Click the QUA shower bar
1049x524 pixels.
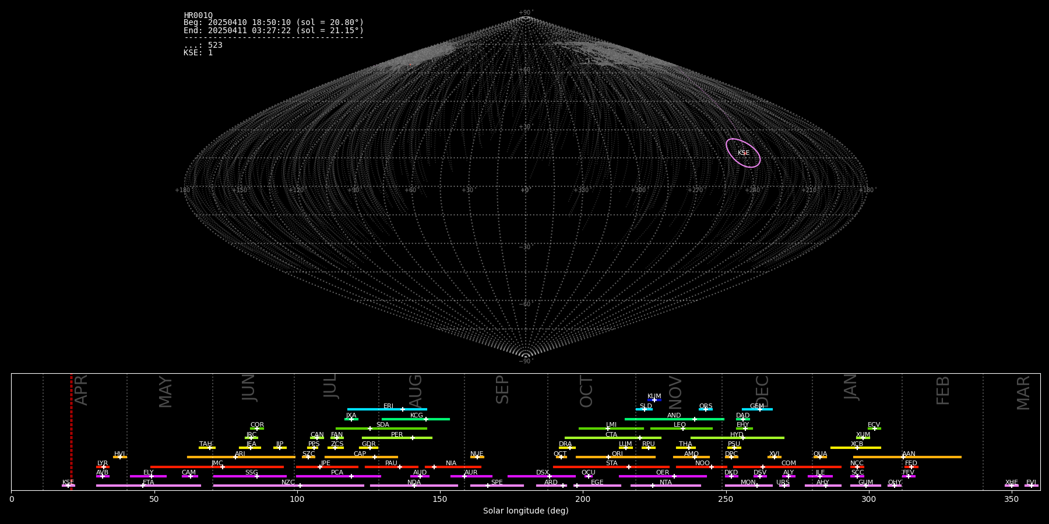coord(820,457)
